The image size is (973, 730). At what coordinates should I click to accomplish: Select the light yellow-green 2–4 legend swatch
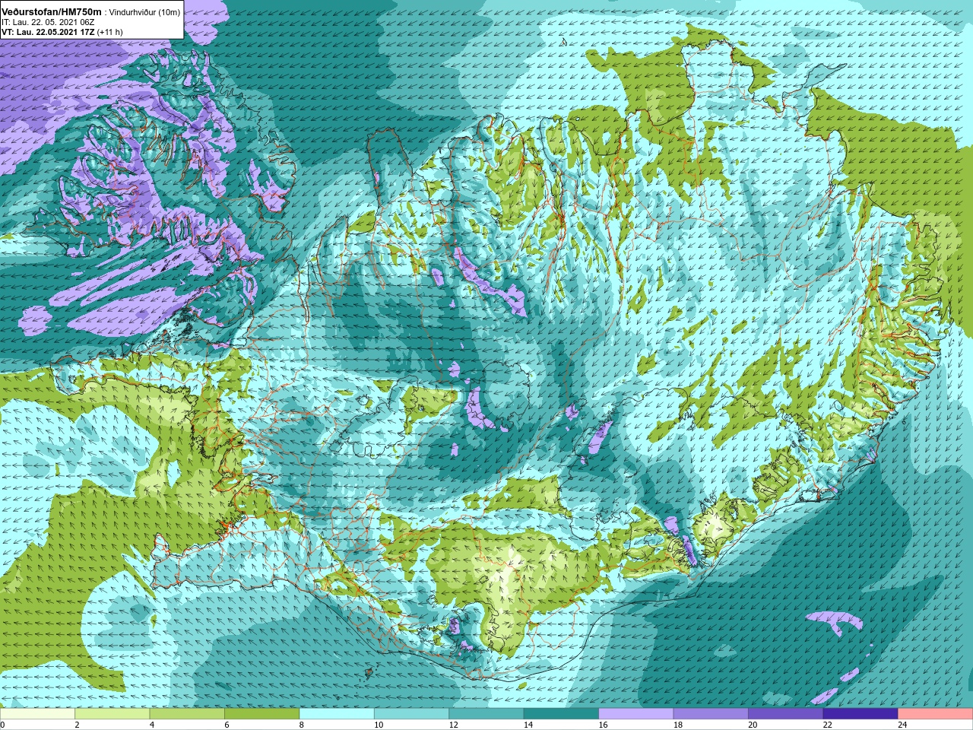click(x=112, y=714)
